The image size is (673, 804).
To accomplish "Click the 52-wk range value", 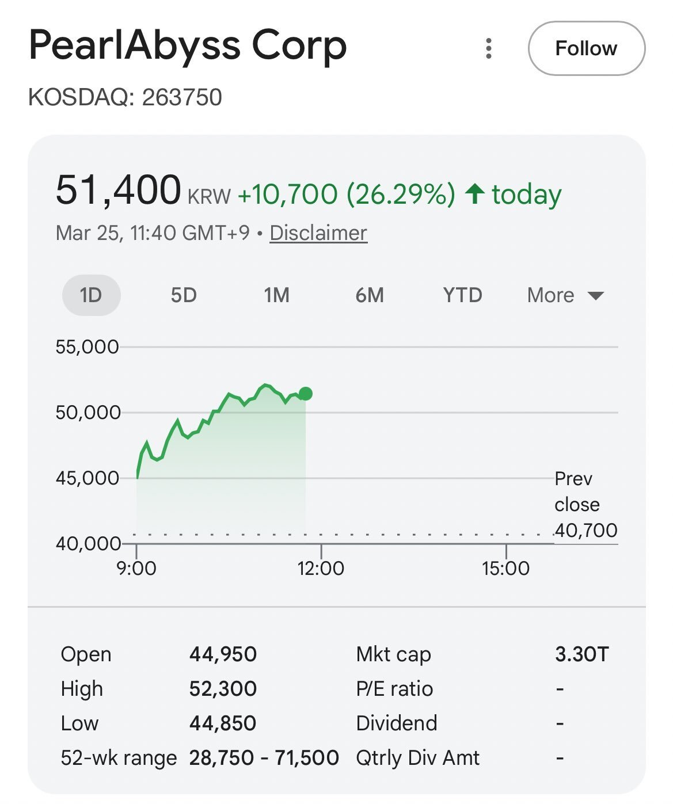I will pos(264,758).
